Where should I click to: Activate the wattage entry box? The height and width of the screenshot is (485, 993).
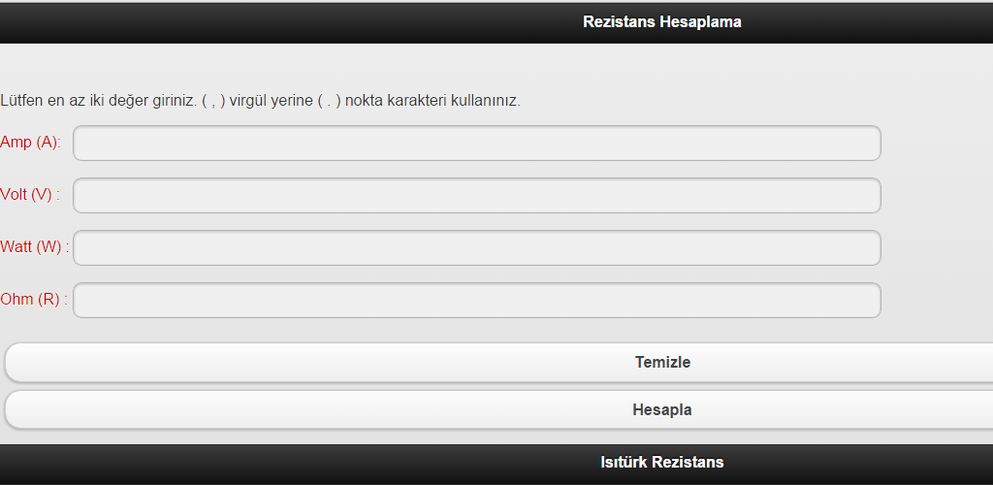coord(477,248)
